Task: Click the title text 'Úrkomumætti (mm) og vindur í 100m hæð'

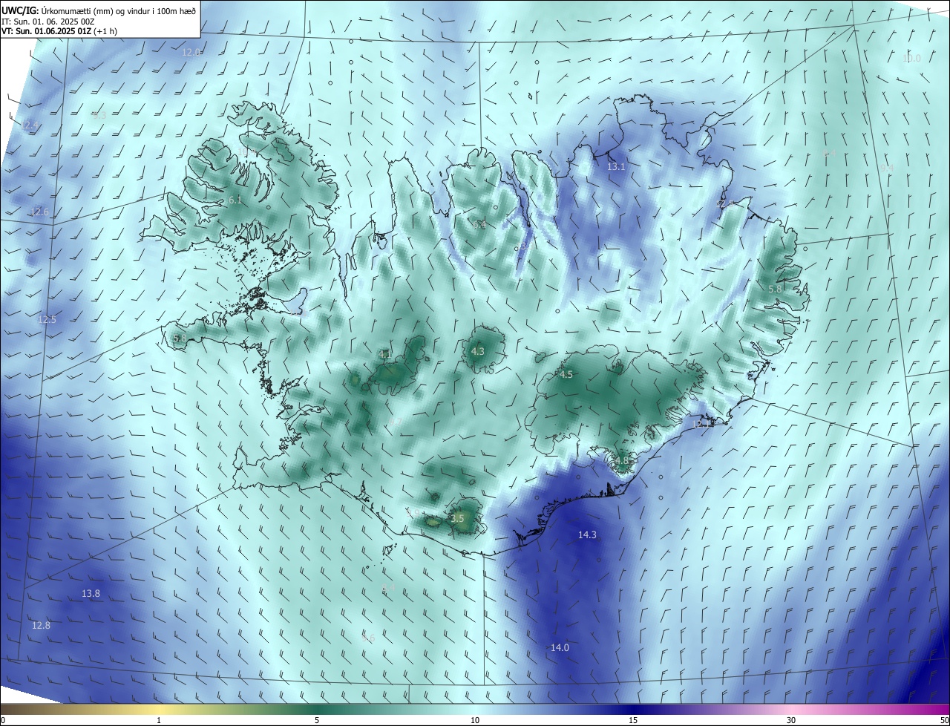Action: (119, 10)
